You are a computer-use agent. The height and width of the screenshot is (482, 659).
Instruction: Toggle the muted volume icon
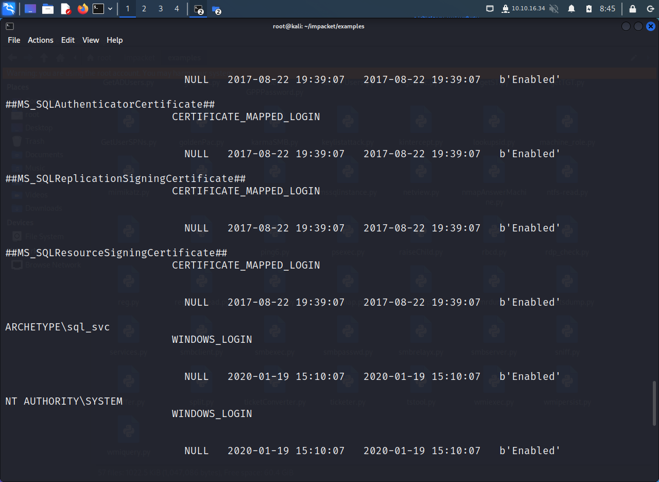click(x=554, y=9)
